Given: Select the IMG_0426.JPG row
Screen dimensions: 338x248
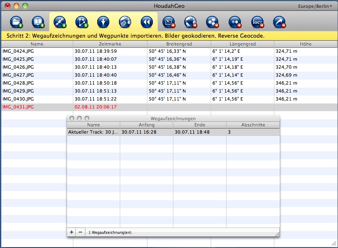Looking at the screenshot, I should [x=170, y=67].
